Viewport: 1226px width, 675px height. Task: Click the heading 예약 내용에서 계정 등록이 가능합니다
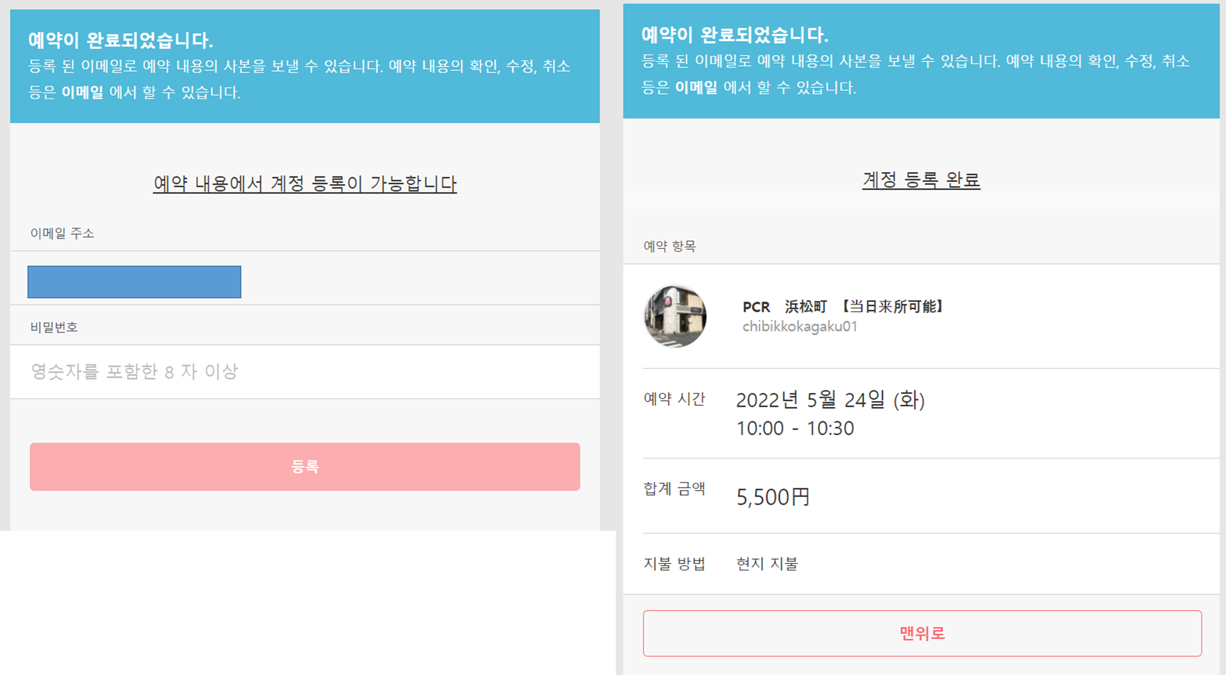tap(304, 184)
